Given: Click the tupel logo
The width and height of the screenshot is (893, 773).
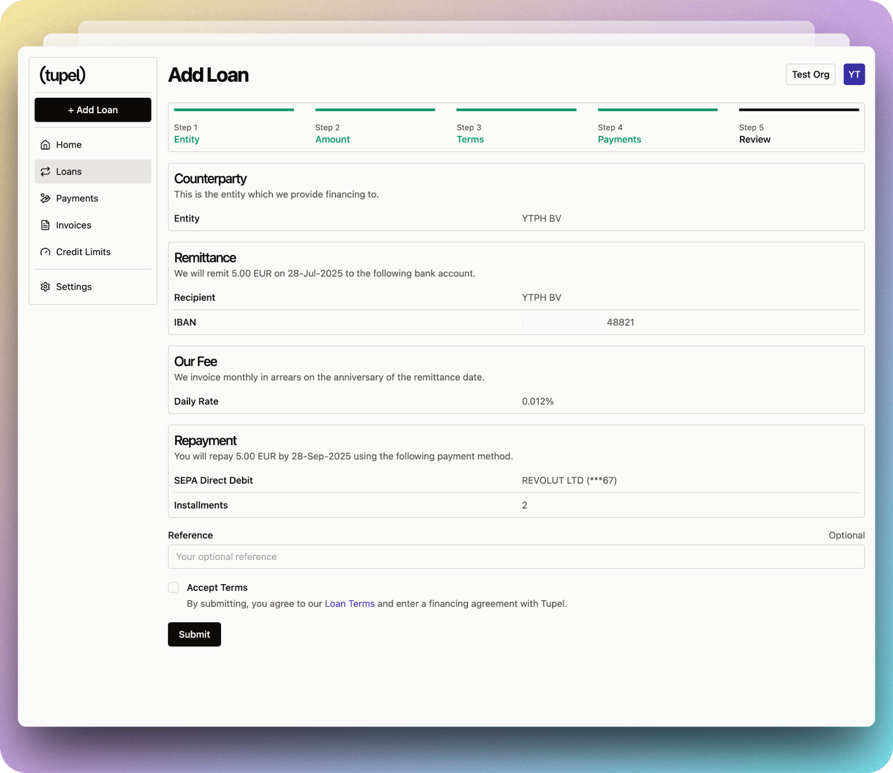Looking at the screenshot, I should click(62, 75).
